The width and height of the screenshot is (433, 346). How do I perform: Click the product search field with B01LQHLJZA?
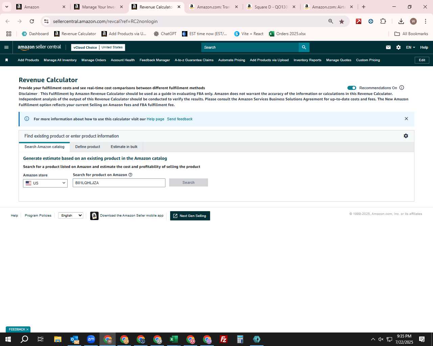(119, 183)
